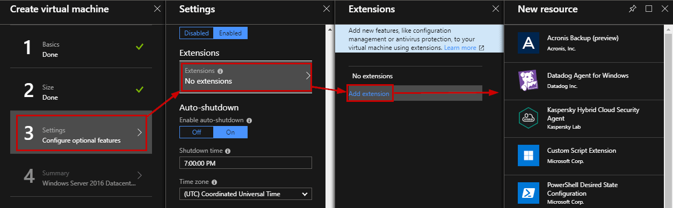This screenshot has width=673, height=208.
Task: Click the info icon beside Time zone
Action: tap(214, 182)
